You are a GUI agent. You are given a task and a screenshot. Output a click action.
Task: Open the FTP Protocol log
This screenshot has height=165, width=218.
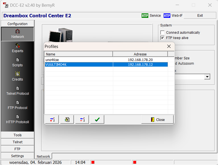point(18,105)
